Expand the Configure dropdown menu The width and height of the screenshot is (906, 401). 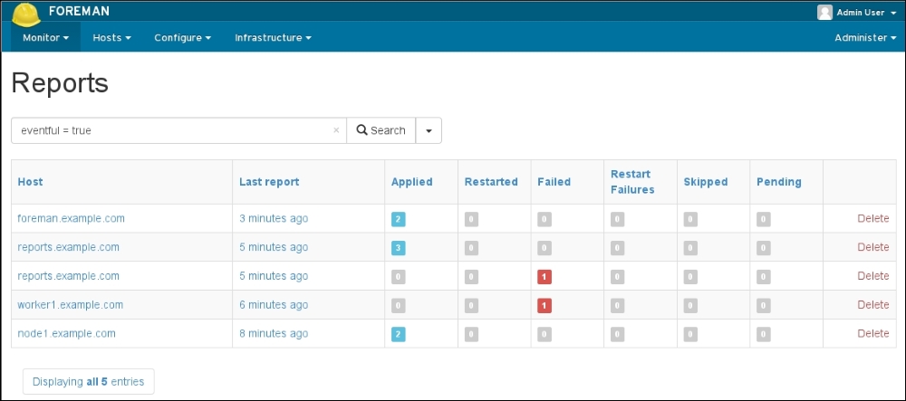[182, 38]
